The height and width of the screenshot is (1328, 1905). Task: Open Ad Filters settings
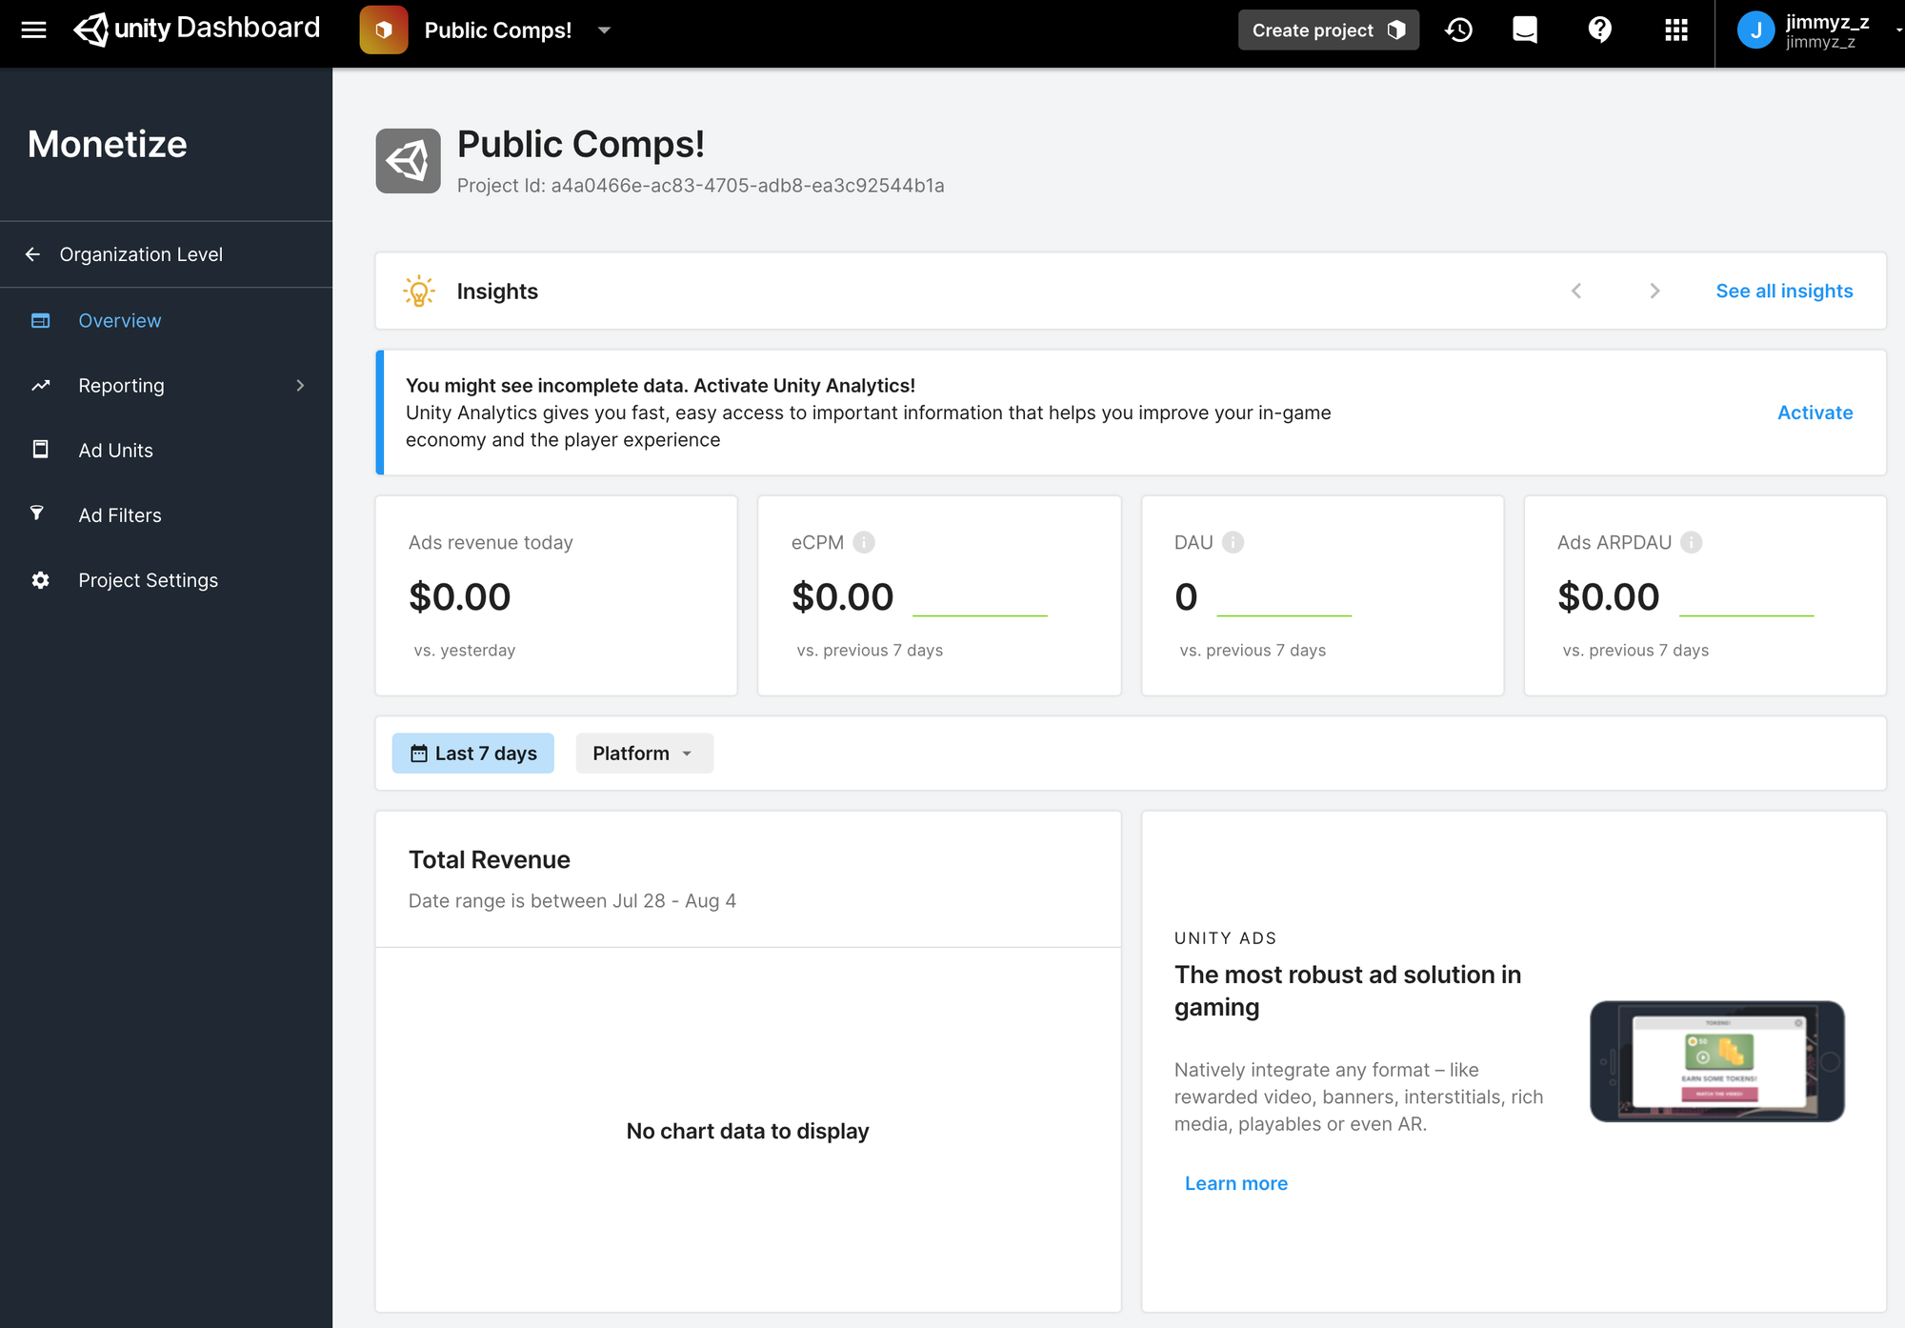coord(119,514)
